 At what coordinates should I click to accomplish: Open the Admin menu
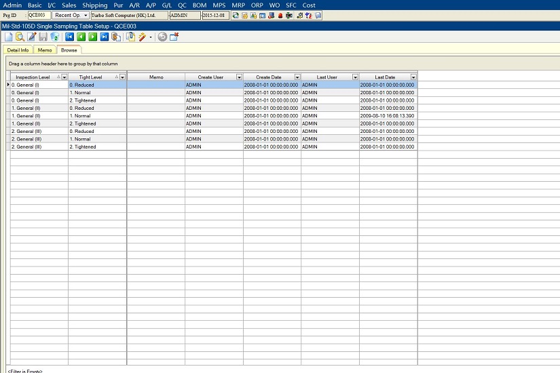(12, 5)
